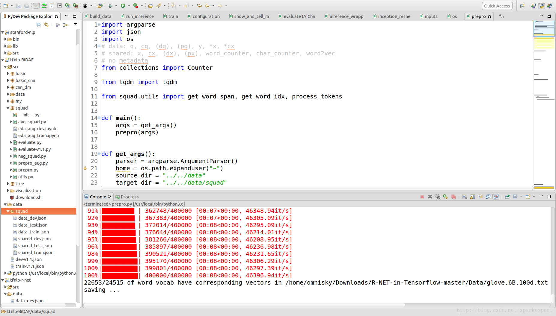Viewport: 556px width, 316px height.
Task: Switch to the run_inference editor tab
Action: tap(137, 16)
